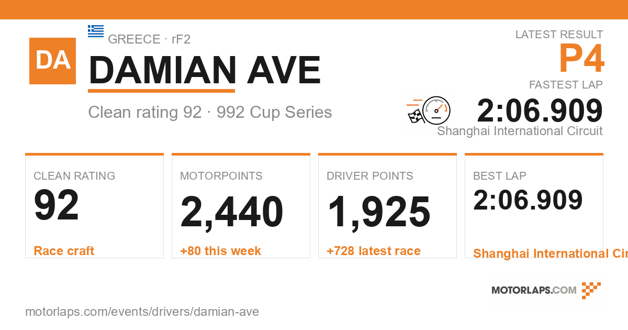Screen dimensions: 628x330
Task: Click the speedometer checkered flag icon
Action: tap(429, 111)
